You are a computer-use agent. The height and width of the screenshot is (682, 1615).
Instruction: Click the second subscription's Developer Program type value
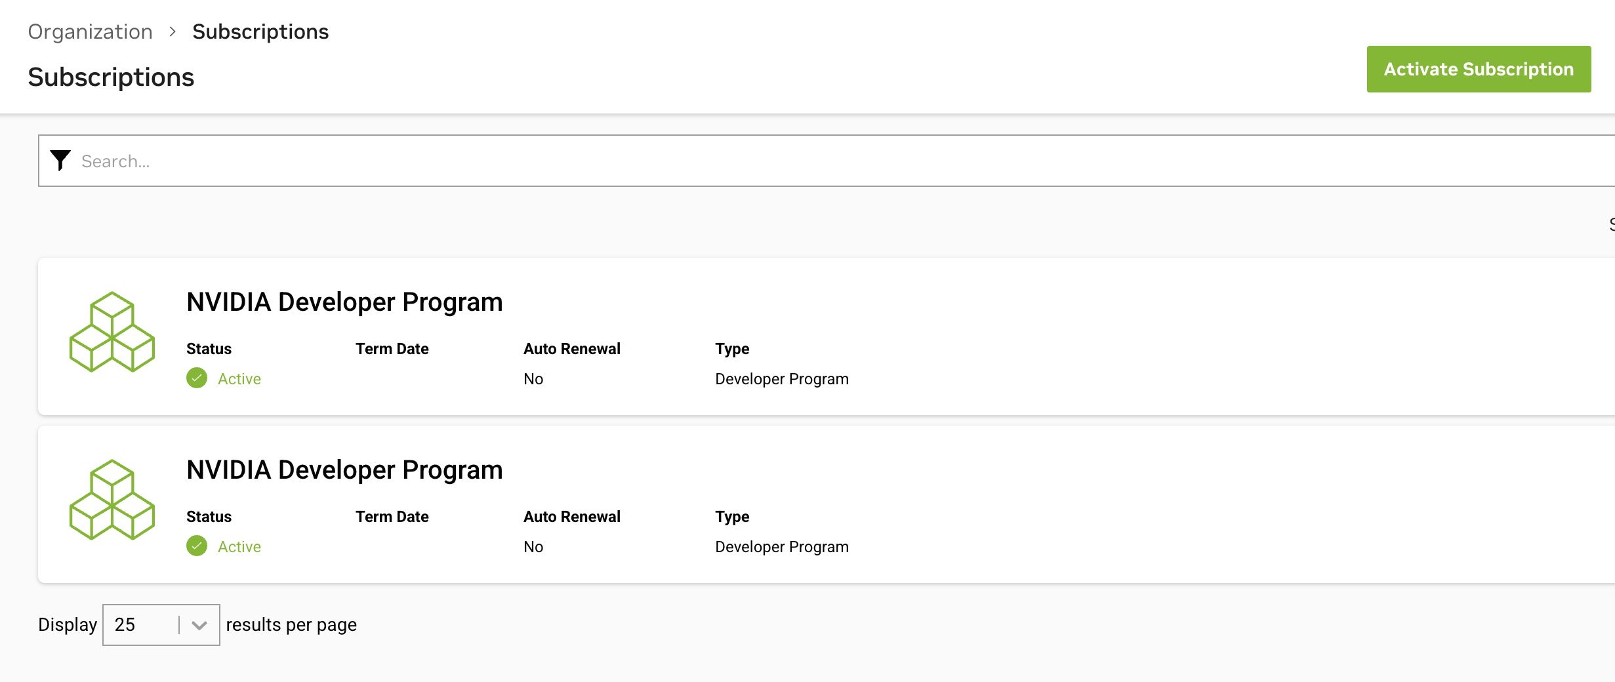782,547
